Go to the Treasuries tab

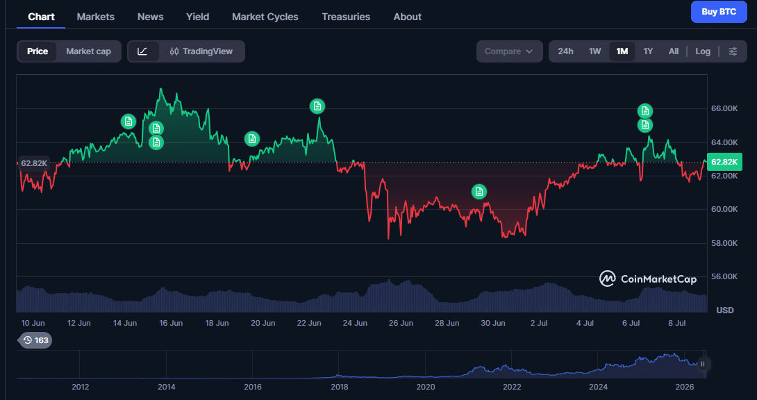pyautogui.click(x=346, y=17)
